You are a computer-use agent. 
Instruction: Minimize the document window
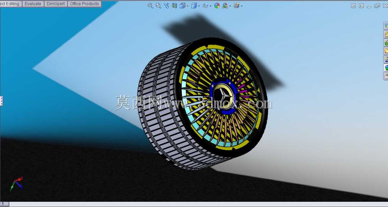pos(369,6)
